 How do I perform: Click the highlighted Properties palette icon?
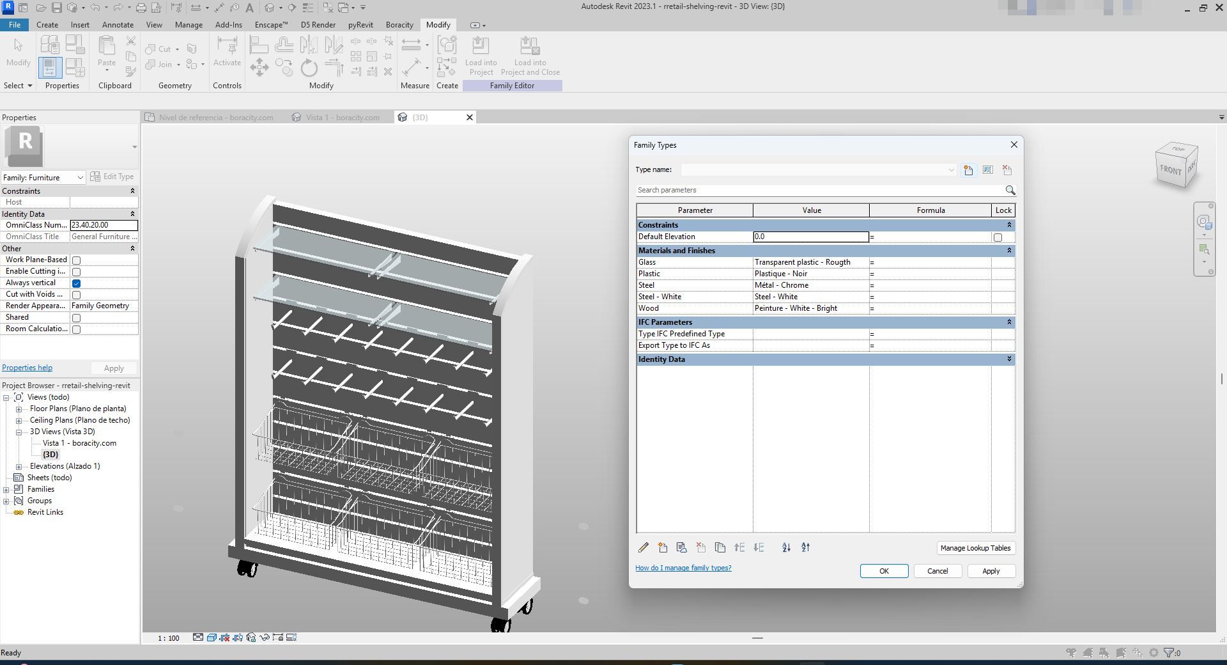[x=50, y=67]
